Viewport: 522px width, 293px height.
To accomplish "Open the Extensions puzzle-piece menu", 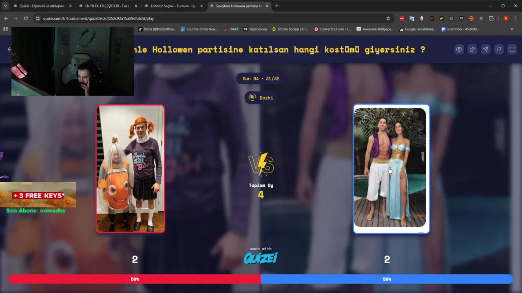I will [x=491, y=18].
